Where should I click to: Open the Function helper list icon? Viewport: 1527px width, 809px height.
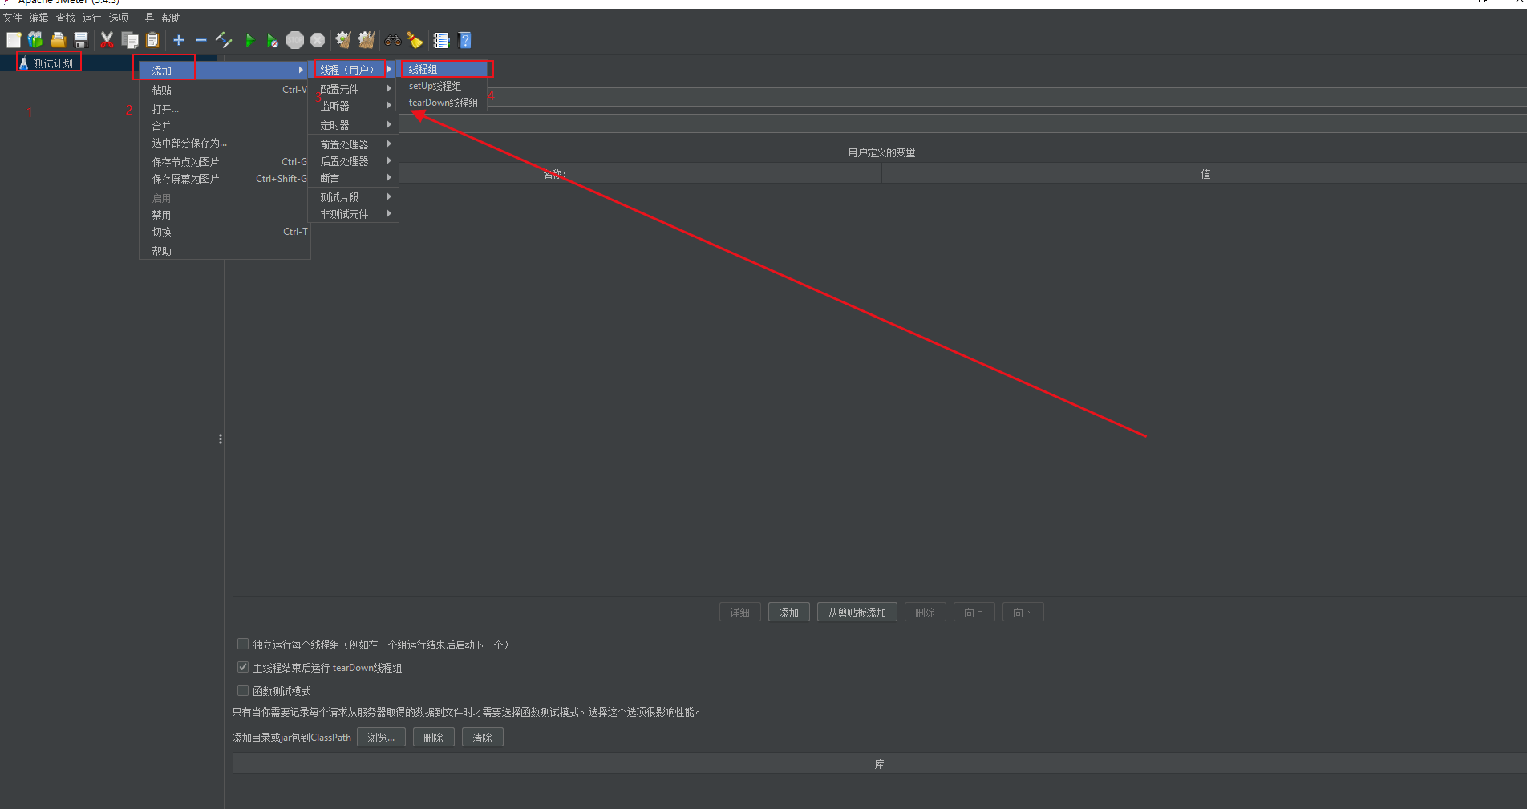click(x=441, y=40)
